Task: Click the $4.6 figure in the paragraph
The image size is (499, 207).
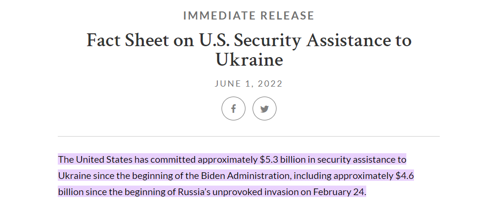Action: click(405, 176)
